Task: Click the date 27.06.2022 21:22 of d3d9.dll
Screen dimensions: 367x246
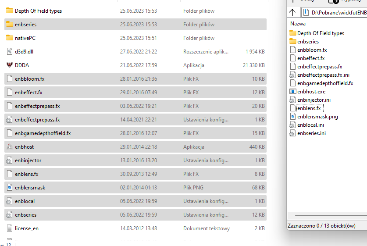Action: [139, 51]
